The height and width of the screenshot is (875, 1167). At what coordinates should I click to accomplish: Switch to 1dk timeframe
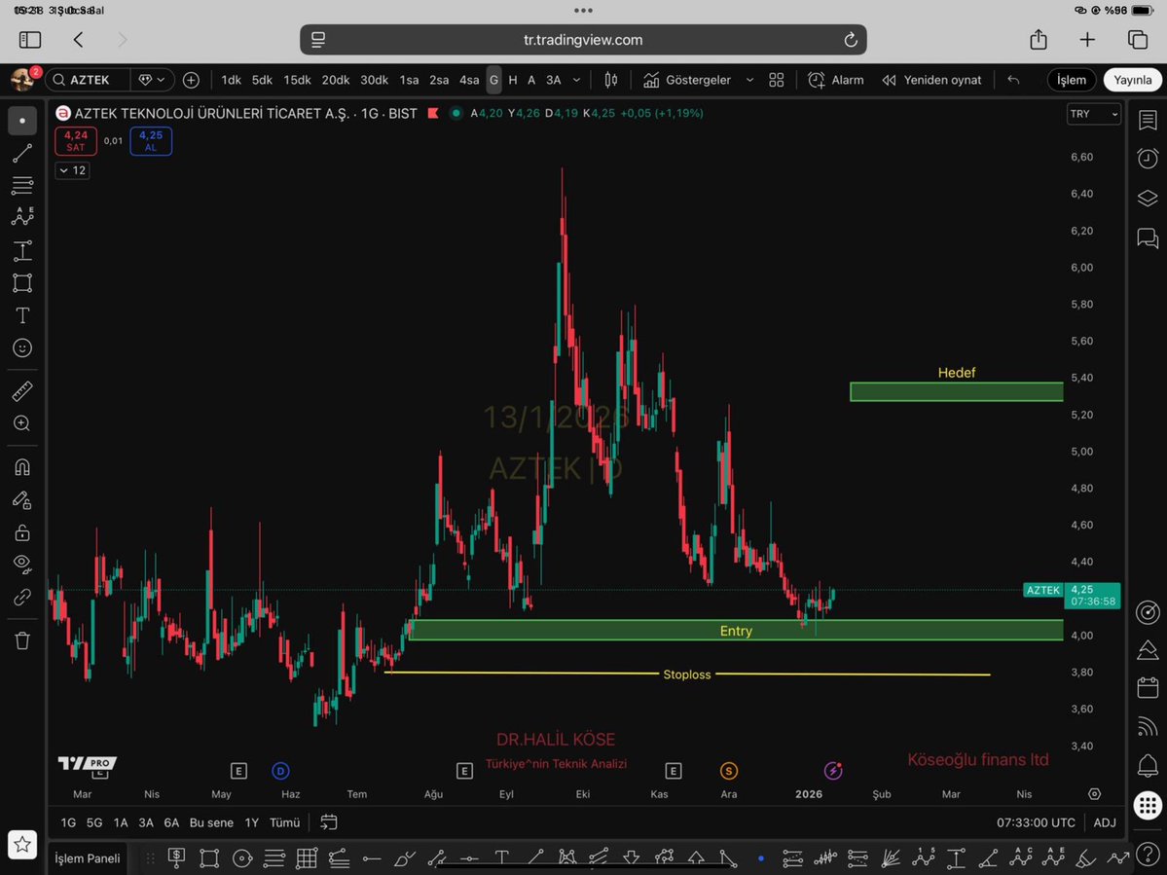231,80
